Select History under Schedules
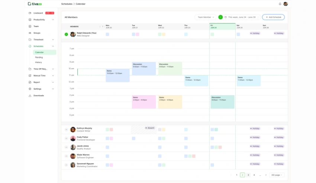316x183 pixels. pyautogui.click(x=39, y=62)
